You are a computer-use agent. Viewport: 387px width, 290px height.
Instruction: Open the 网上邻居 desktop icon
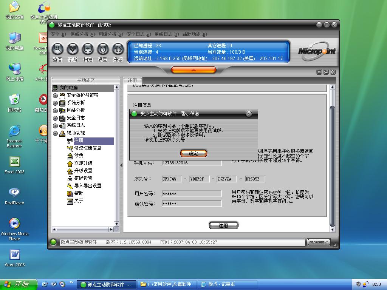pos(14,69)
